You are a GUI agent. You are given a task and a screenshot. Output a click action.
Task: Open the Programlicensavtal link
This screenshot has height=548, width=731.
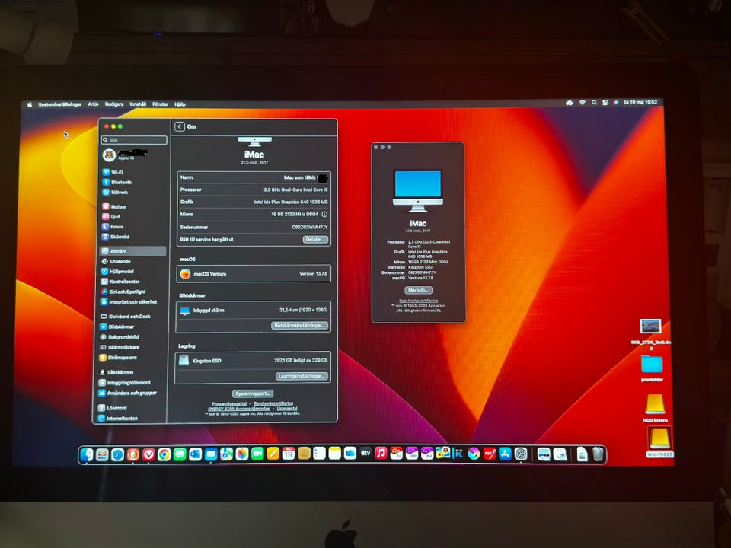pyautogui.click(x=229, y=403)
